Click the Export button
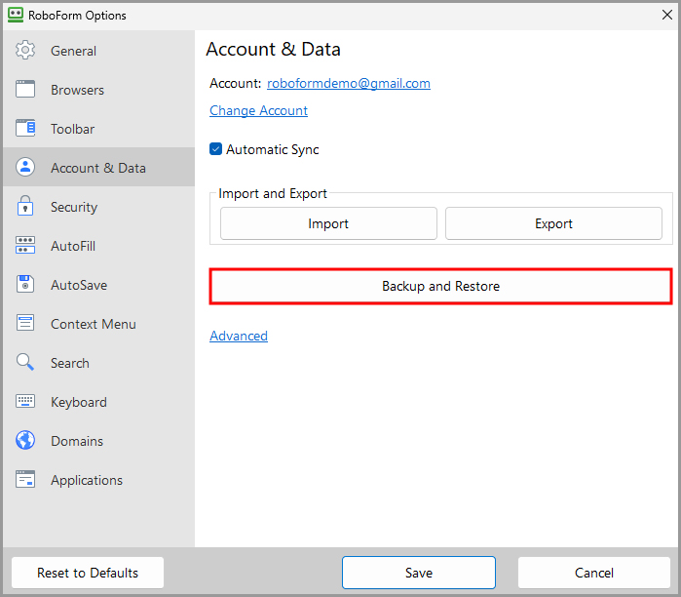 coord(553,223)
